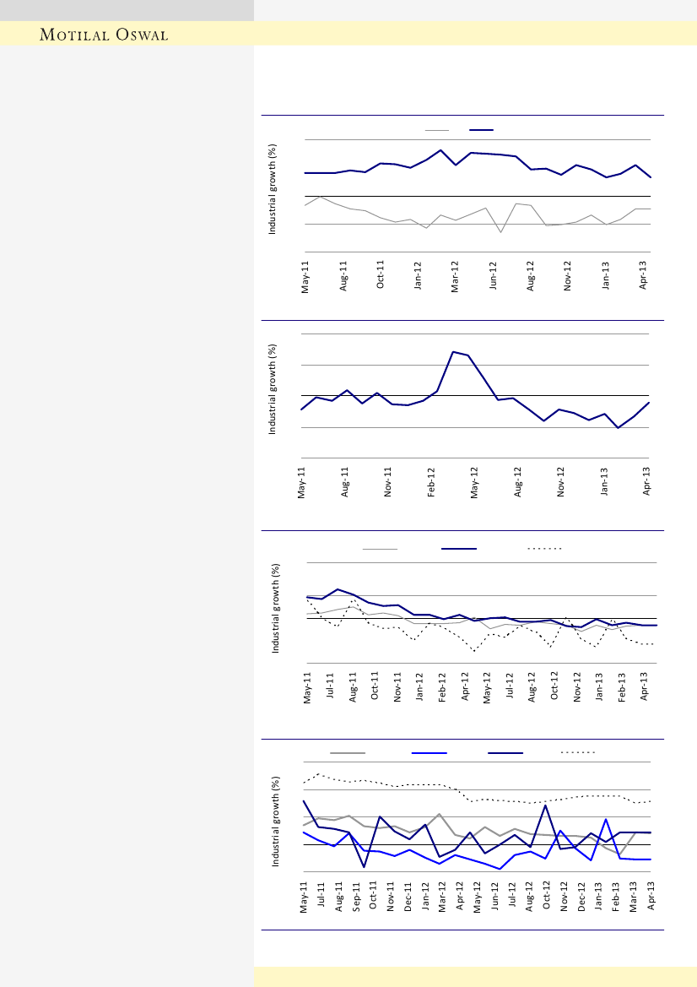This screenshot has height=987, width=697.
Task: Click the yellow footer bar
Action: (475, 976)
